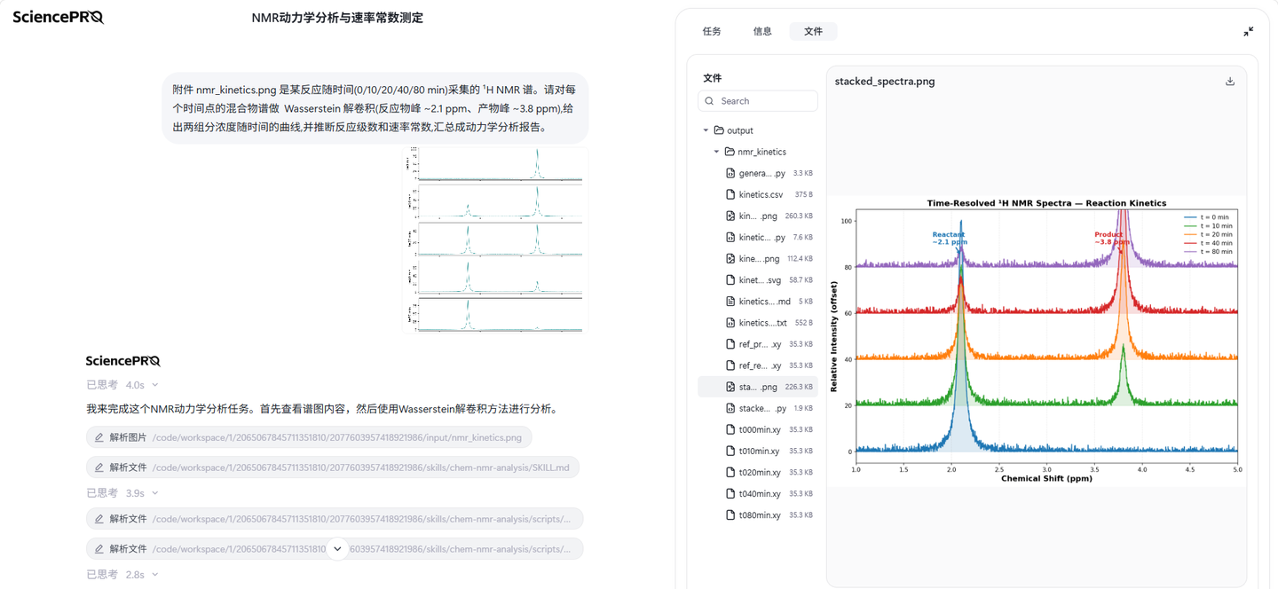Collapse the output folder tree arrow

coord(706,130)
